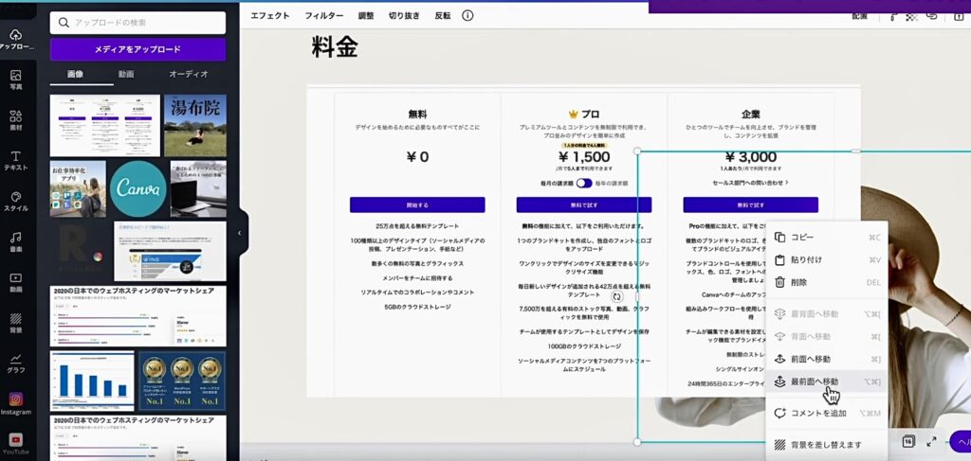
Task: Select the No.1 gold medals thumbnail
Action: pos(182,381)
